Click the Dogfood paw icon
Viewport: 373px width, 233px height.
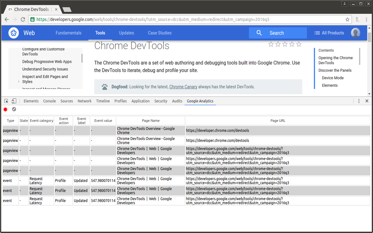point(105,87)
